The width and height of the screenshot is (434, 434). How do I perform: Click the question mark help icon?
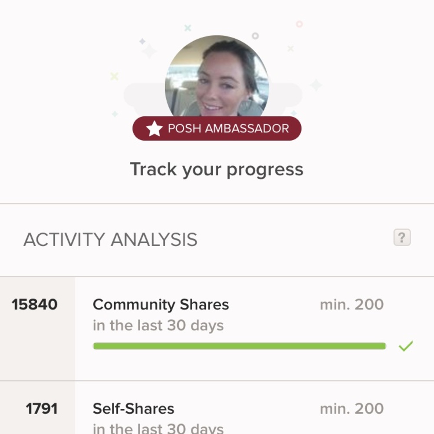coord(402,237)
